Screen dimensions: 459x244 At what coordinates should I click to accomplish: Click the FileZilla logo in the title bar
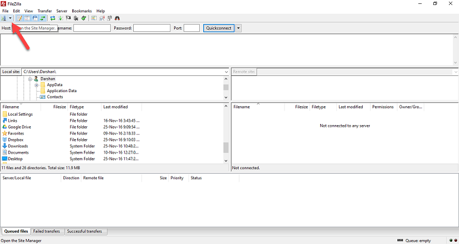3,3
